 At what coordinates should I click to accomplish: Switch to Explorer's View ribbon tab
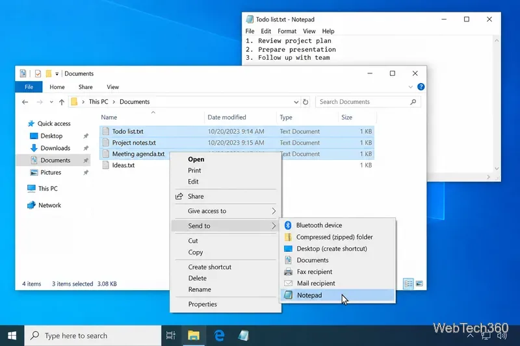tap(112, 87)
